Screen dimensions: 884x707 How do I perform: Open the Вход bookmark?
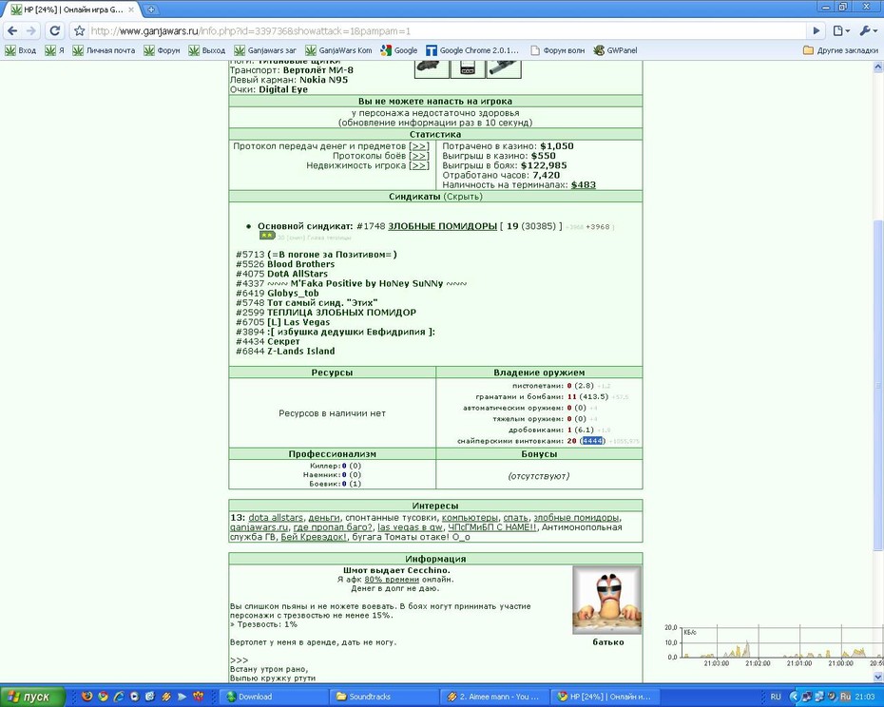(21, 50)
